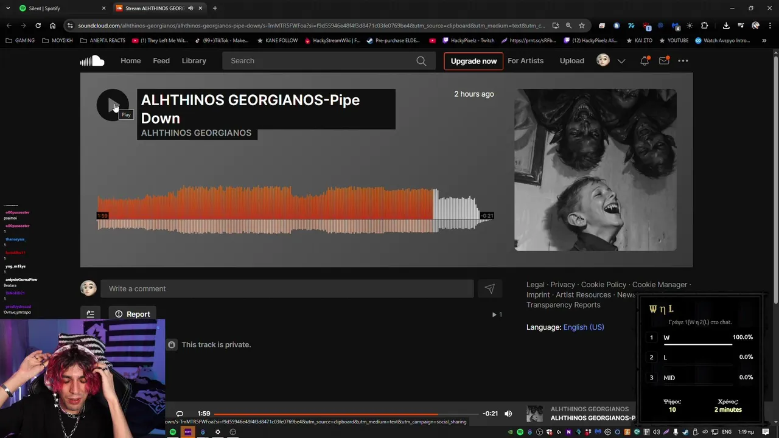The width and height of the screenshot is (779, 438).
Task: Open the Spotify icon in taskbar
Action: 173,432
